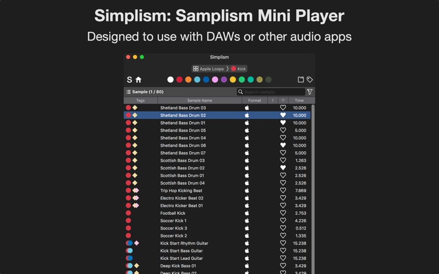Click Apple format icon of Soccer Kick 3

(247, 228)
